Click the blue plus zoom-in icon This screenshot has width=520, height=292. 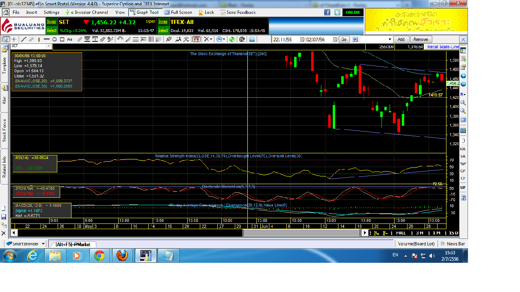pyautogui.click(x=463, y=76)
